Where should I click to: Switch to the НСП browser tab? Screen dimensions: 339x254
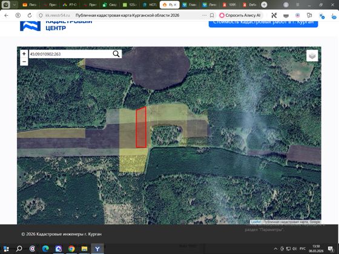[150, 5]
